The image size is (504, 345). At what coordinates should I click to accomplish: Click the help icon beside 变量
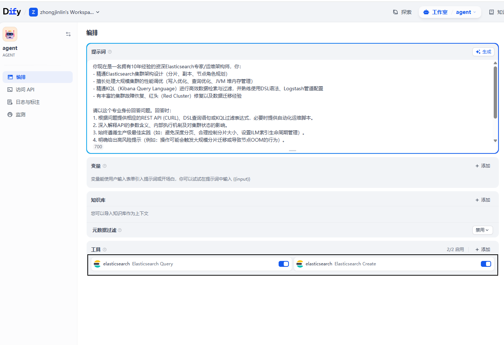[x=105, y=166]
